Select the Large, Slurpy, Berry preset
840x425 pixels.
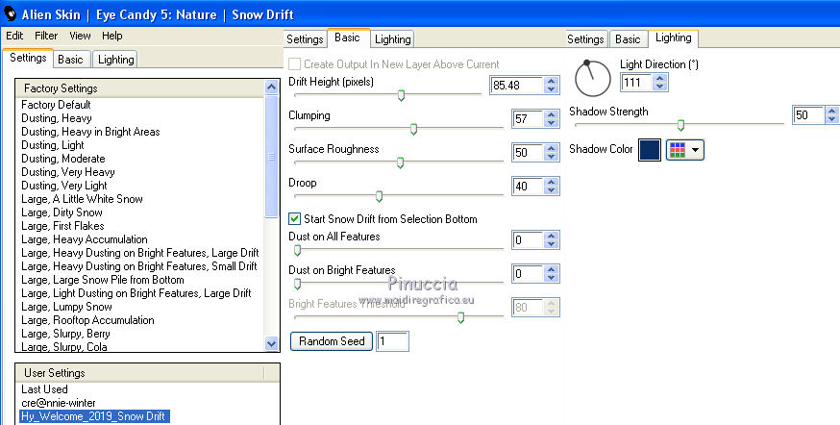click(x=65, y=334)
